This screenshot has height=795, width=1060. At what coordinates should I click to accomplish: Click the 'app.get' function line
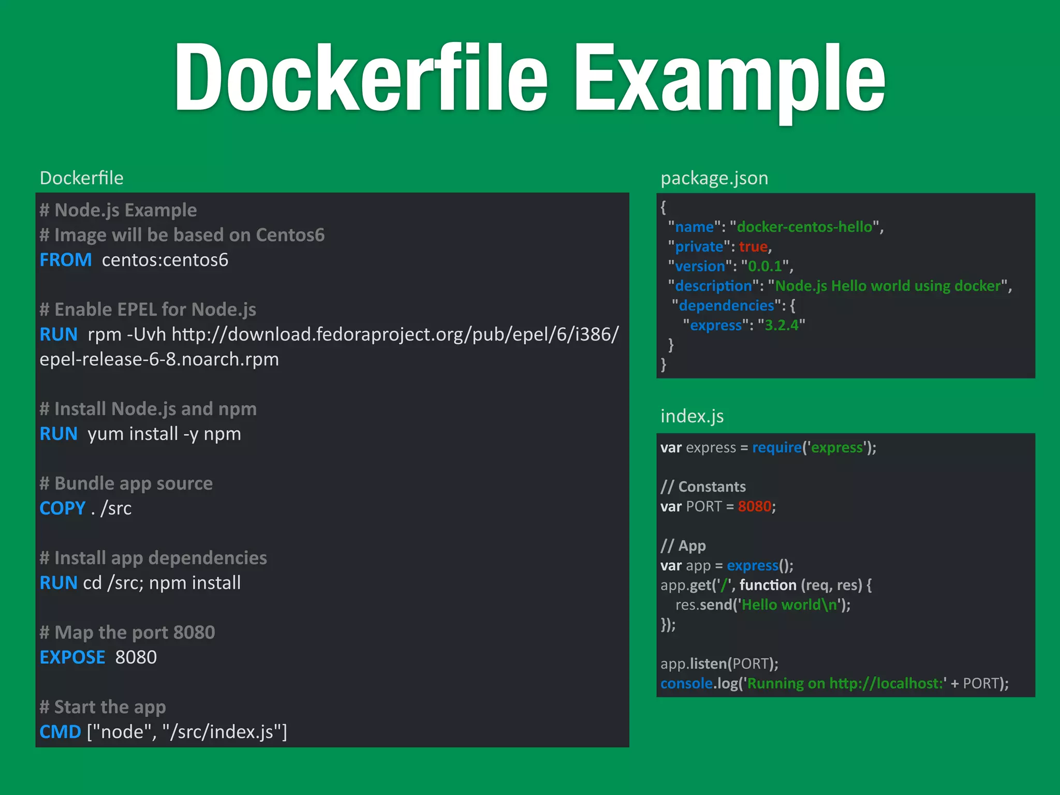[x=766, y=585]
